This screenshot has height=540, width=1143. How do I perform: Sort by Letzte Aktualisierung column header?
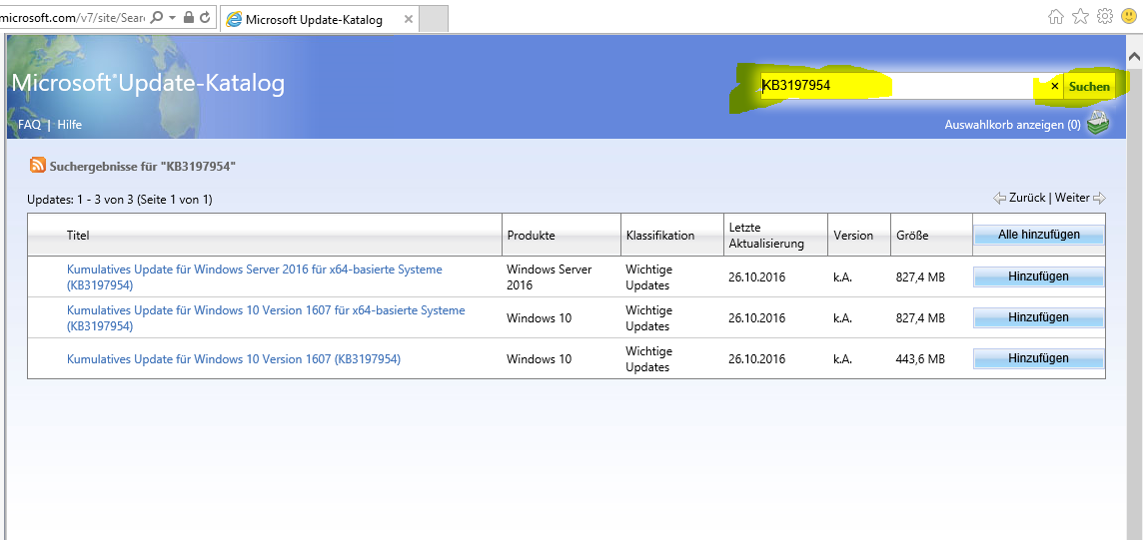(x=765, y=236)
